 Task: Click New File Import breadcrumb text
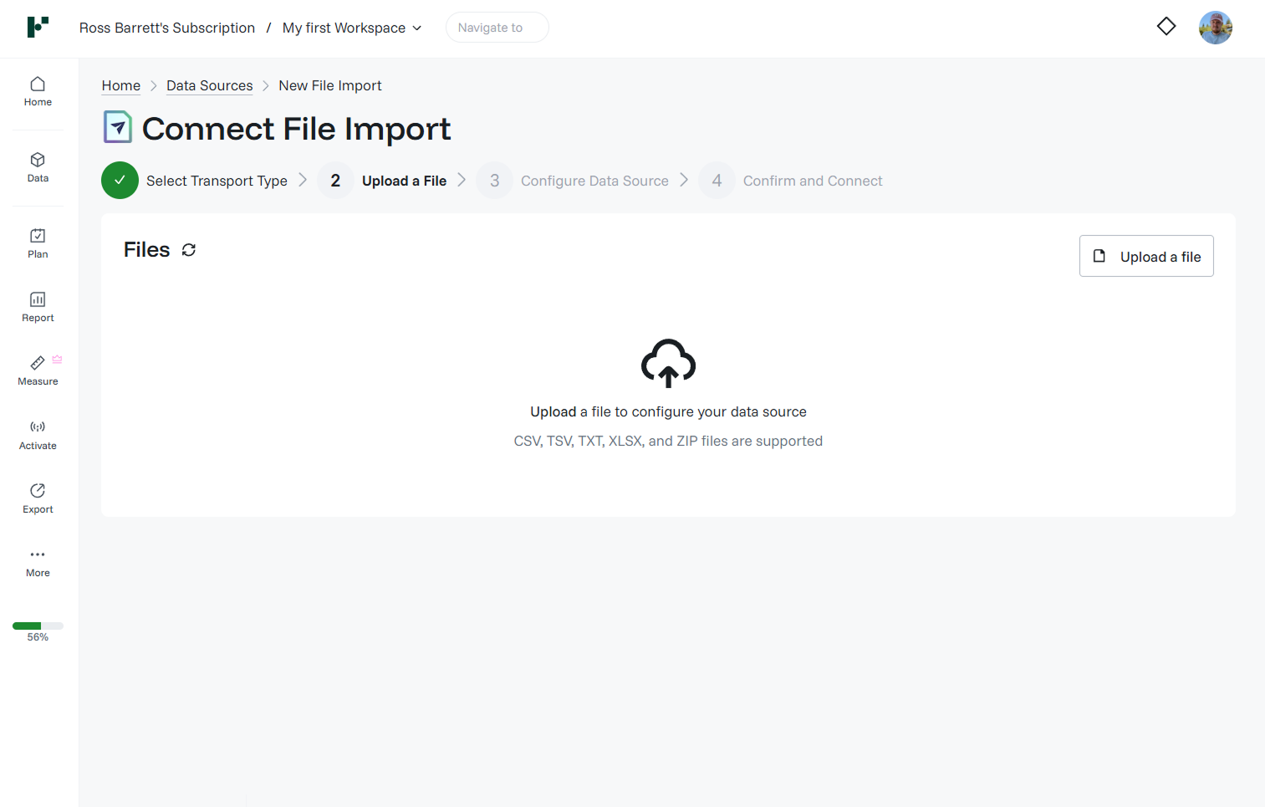point(330,85)
